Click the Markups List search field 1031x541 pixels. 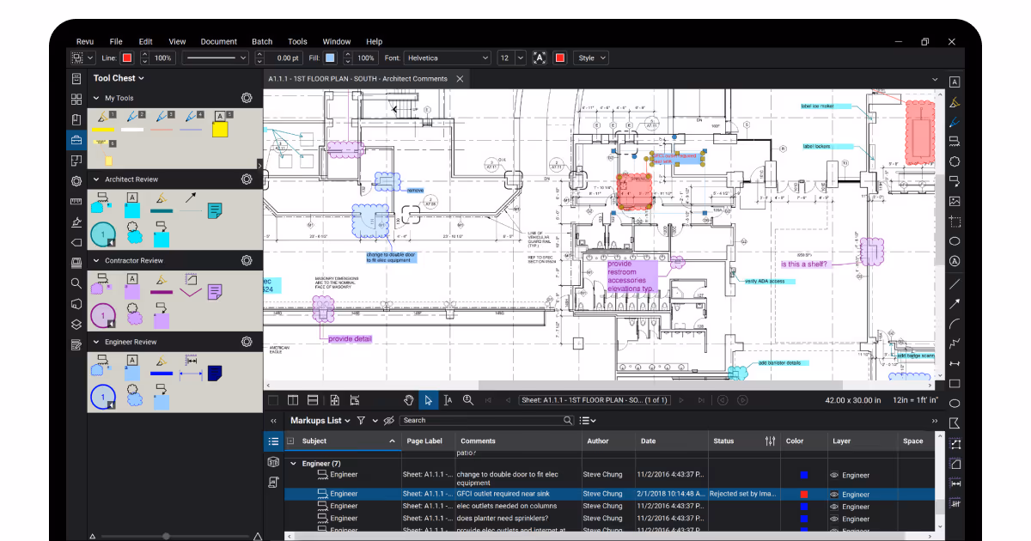click(481, 421)
